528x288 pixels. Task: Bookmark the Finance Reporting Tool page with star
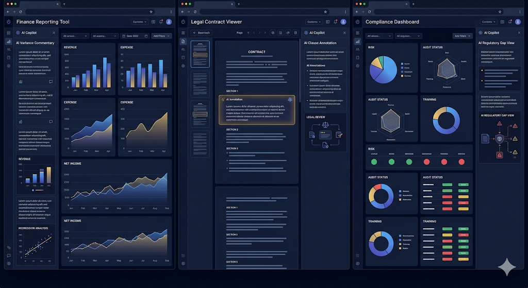click(151, 12)
